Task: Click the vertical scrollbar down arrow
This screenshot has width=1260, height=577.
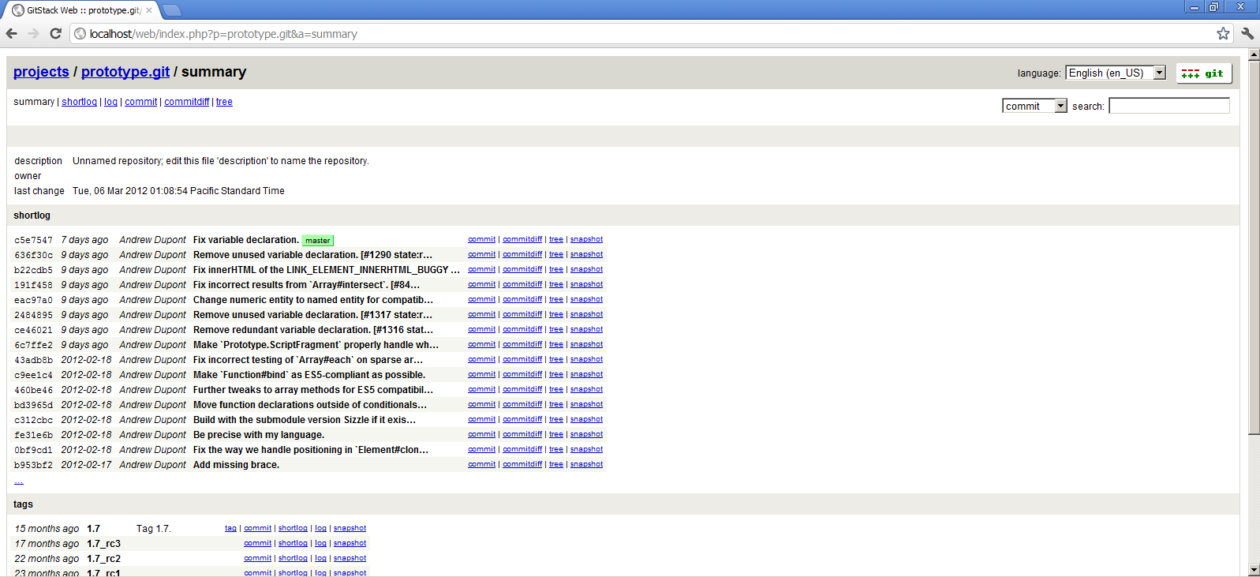Action: pyautogui.click(x=1254, y=570)
